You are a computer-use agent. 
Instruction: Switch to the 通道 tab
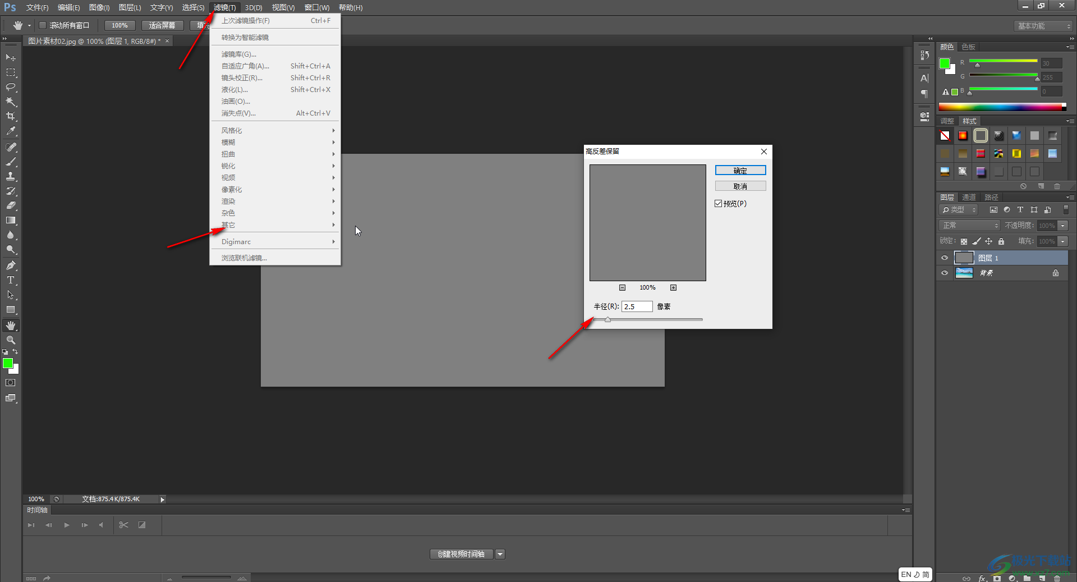tap(969, 198)
